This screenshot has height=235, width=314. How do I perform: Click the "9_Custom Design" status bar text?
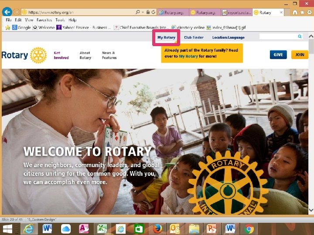42,219
